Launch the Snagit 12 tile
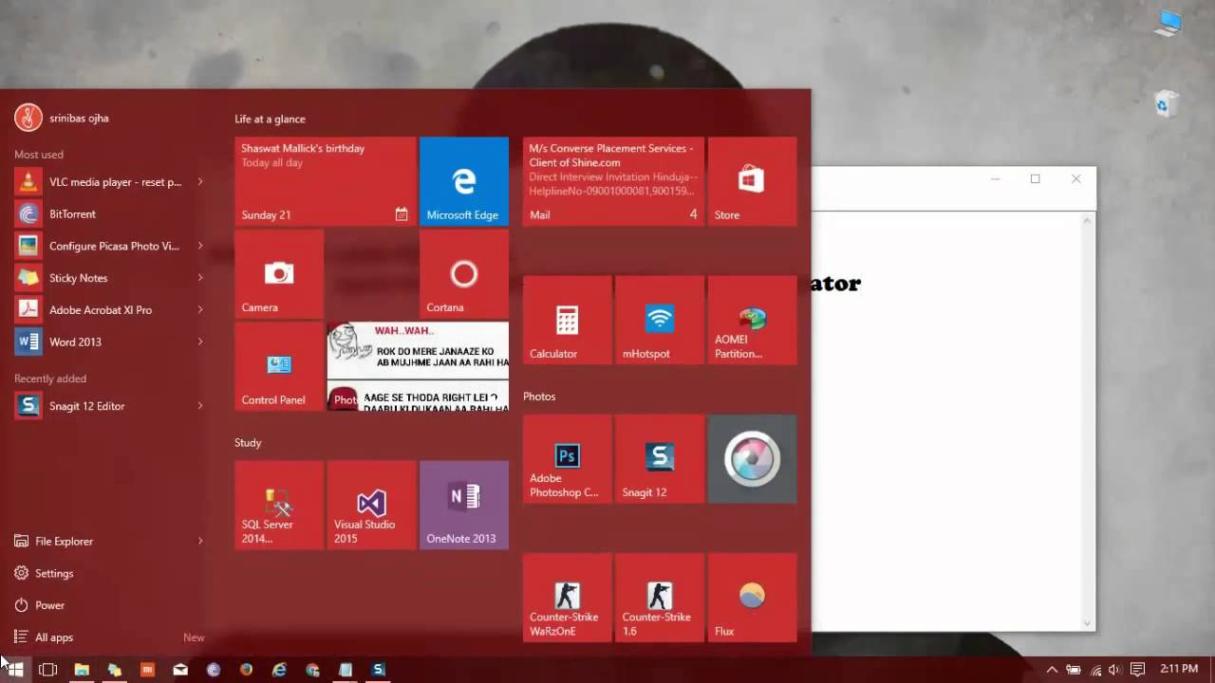Image resolution: width=1215 pixels, height=683 pixels. [x=660, y=458]
